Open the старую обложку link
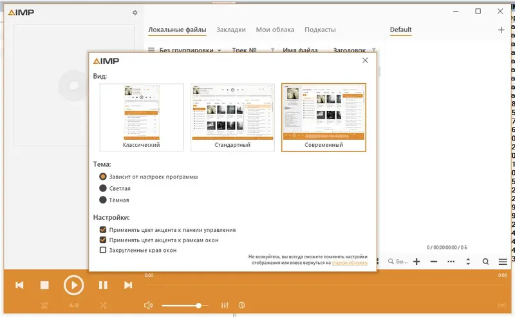The image size is (515, 317). tap(350, 263)
